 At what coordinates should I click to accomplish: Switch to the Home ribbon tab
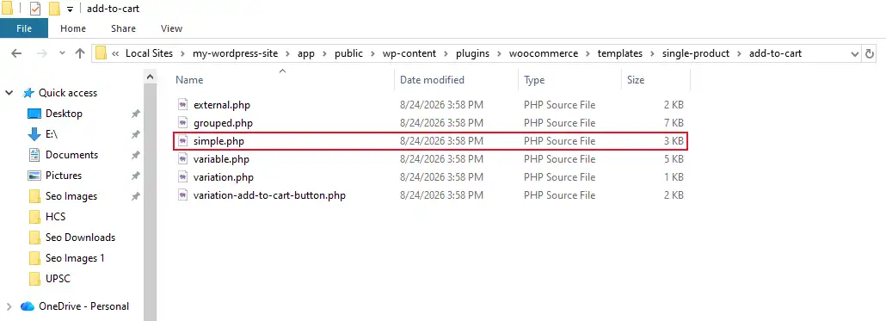click(73, 28)
